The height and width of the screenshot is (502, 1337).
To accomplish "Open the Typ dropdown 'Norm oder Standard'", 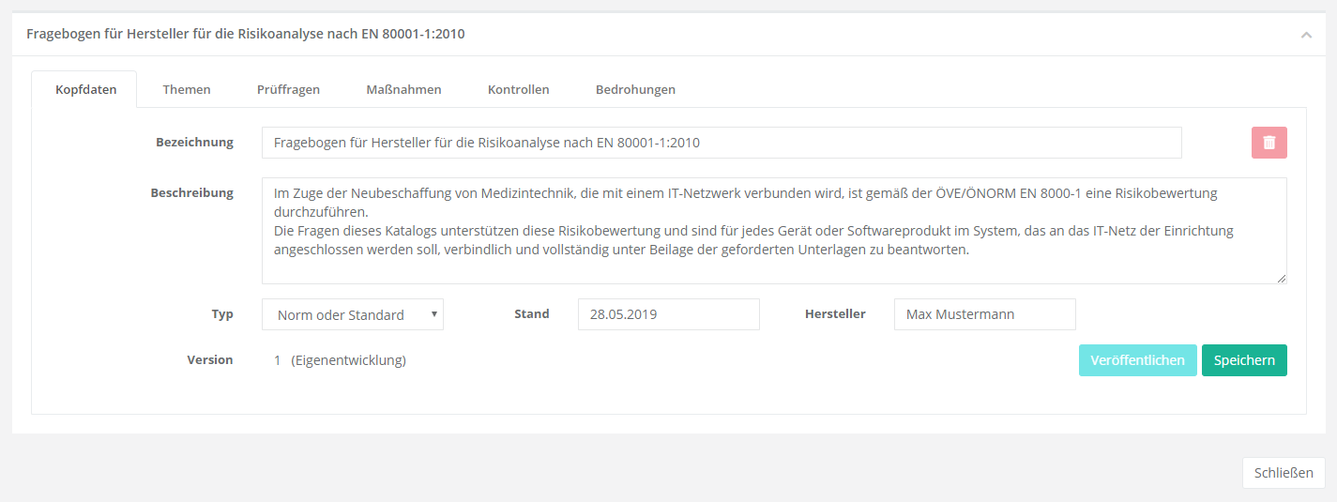I will [x=352, y=315].
